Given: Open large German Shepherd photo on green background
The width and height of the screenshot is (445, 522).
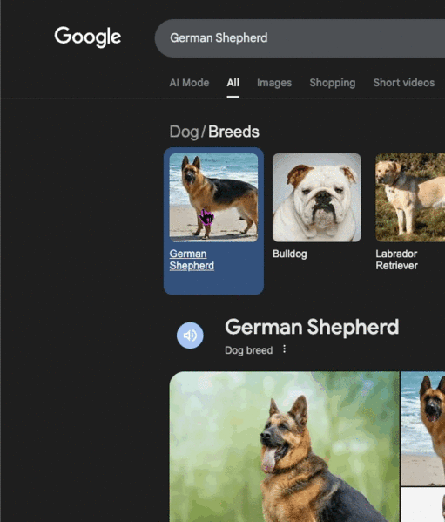Looking at the screenshot, I should coord(285,447).
